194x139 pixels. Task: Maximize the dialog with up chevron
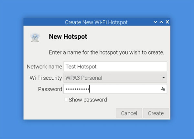coord(161,22)
